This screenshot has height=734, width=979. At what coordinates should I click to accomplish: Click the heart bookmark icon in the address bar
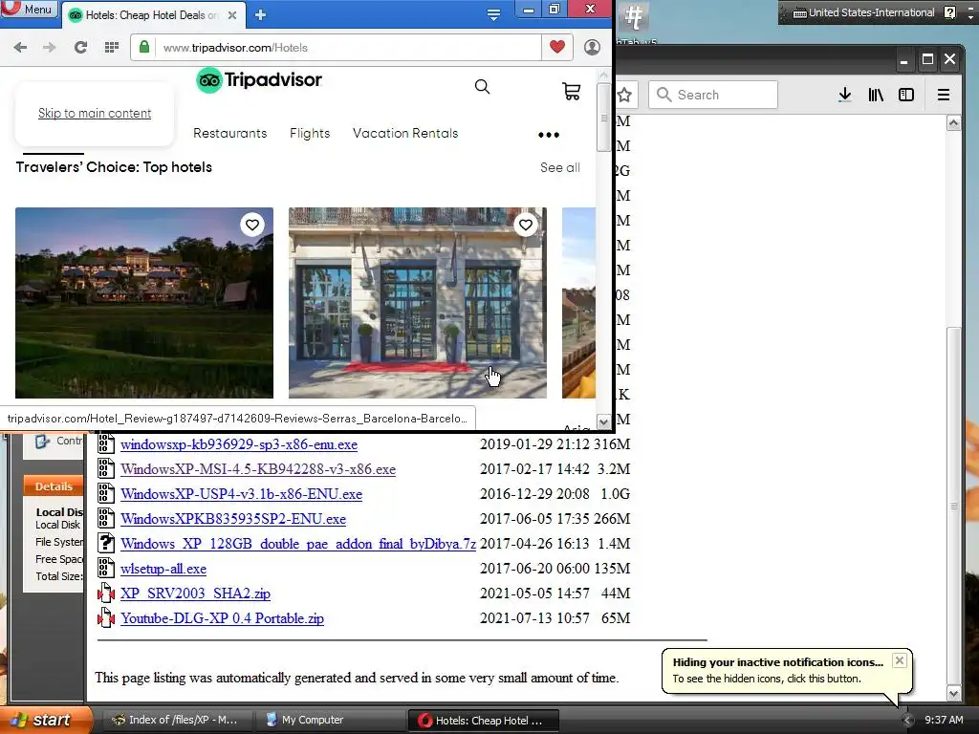[x=557, y=47]
